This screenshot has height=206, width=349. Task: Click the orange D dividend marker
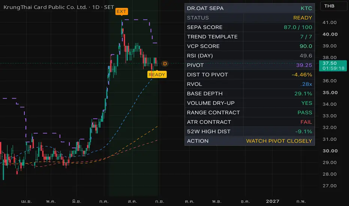(165, 64)
